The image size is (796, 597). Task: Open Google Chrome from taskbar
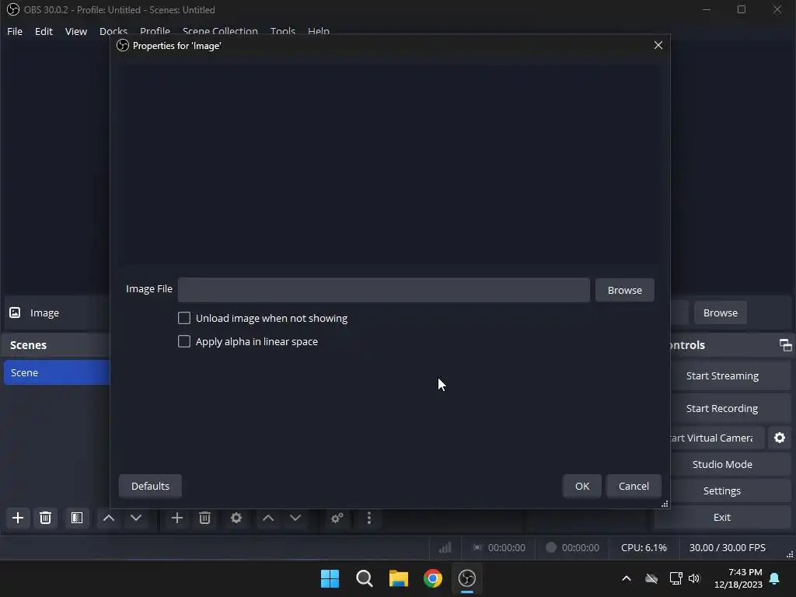coord(432,578)
